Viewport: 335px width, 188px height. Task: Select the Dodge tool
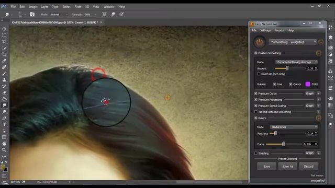click(4, 112)
